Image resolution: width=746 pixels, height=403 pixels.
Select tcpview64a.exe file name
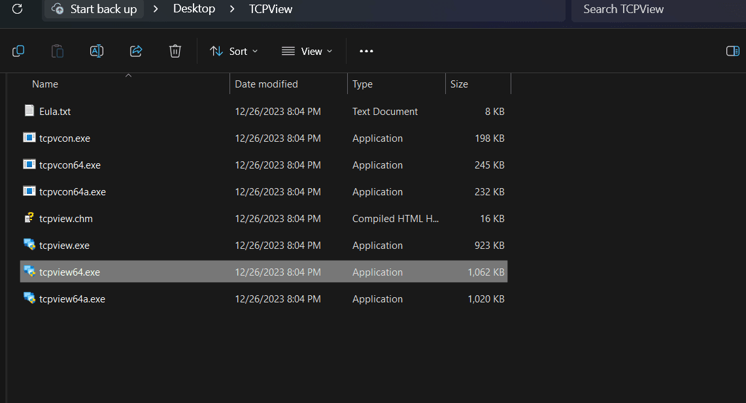[73, 299]
